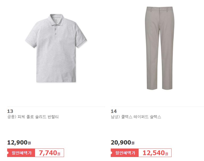Click the 7,740원 discounted price
The width and height of the screenshot is (204, 161).
coord(50,153)
